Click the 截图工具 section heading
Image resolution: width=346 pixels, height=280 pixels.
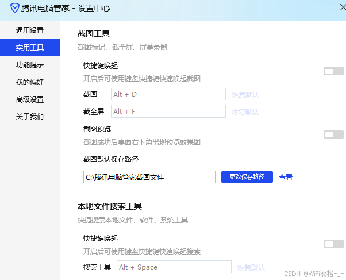(x=94, y=33)
